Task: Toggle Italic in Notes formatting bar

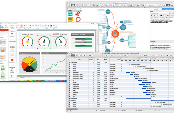Action: tap(154, 16)
